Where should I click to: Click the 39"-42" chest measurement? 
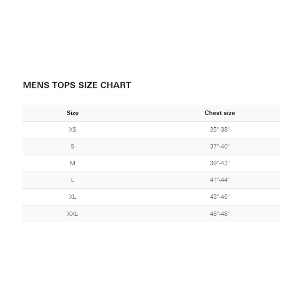tap(220, 163)
